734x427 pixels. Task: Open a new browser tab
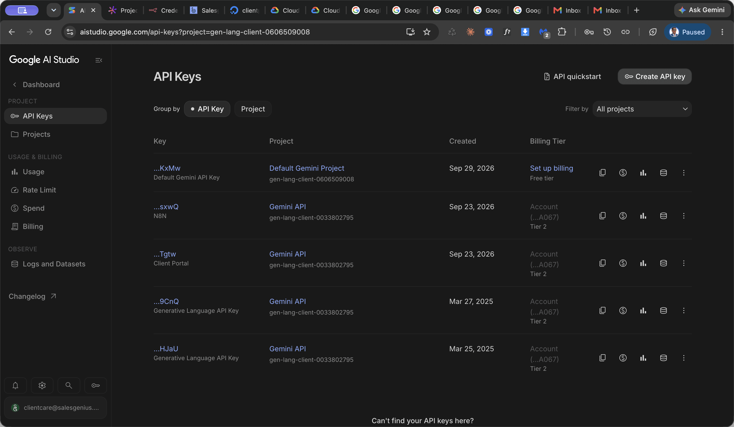tap(636, 10)
